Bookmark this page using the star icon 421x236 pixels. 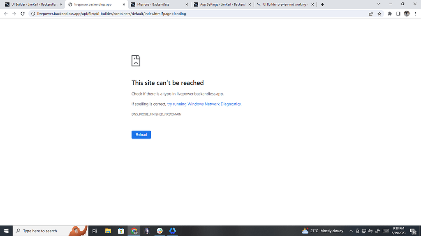pyautogui.click(x=379, y=14)
